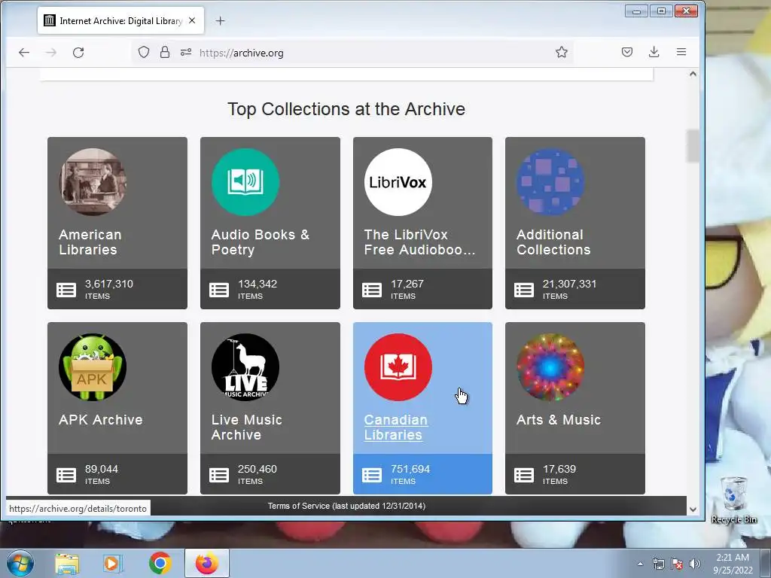Click the Canadian Libraries maple leaf icon
The width and height of the screenshot is (771, 578).
[398, 367]
